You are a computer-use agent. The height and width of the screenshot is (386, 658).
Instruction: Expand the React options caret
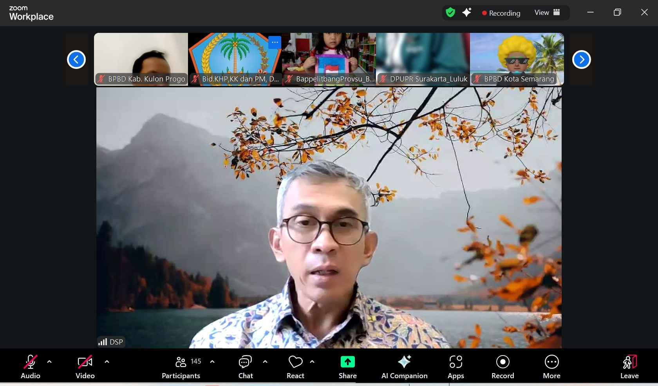click(312, 362)
